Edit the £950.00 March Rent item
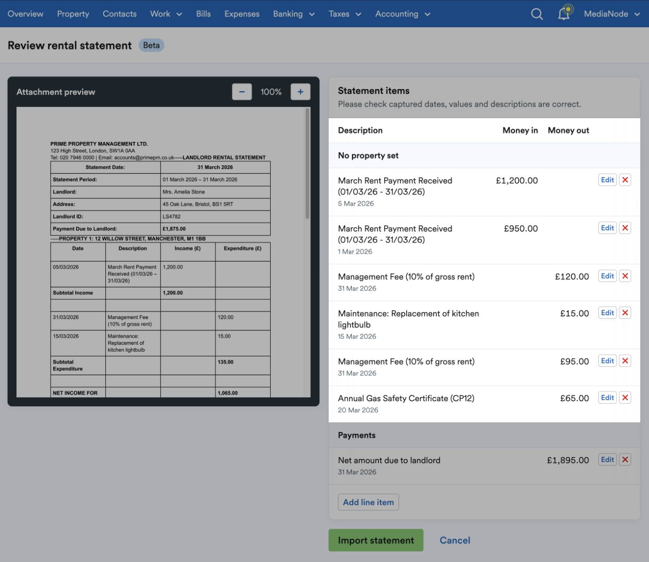Screen dimensions: 649x562 click(x=607, y=228)
